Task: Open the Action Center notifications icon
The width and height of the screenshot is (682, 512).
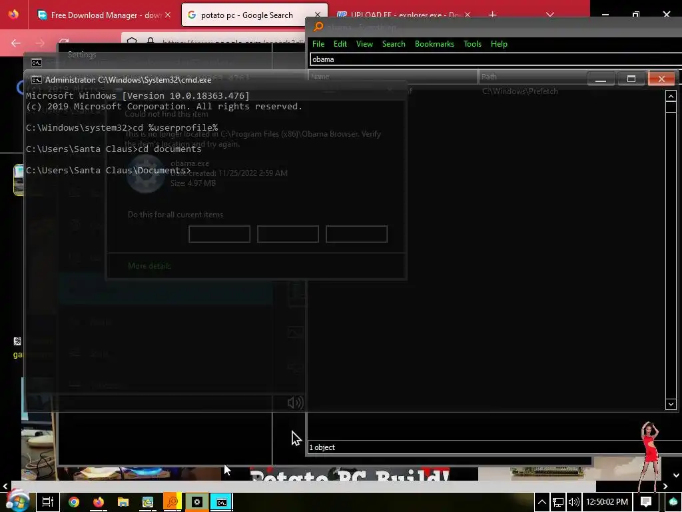Action: pos(646,502)
